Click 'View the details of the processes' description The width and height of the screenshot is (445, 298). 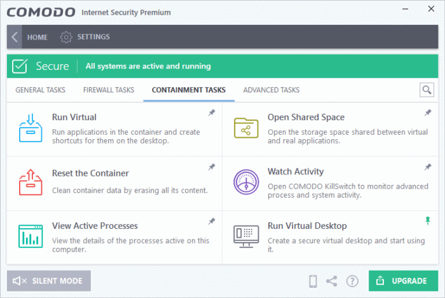pos(130,245)
